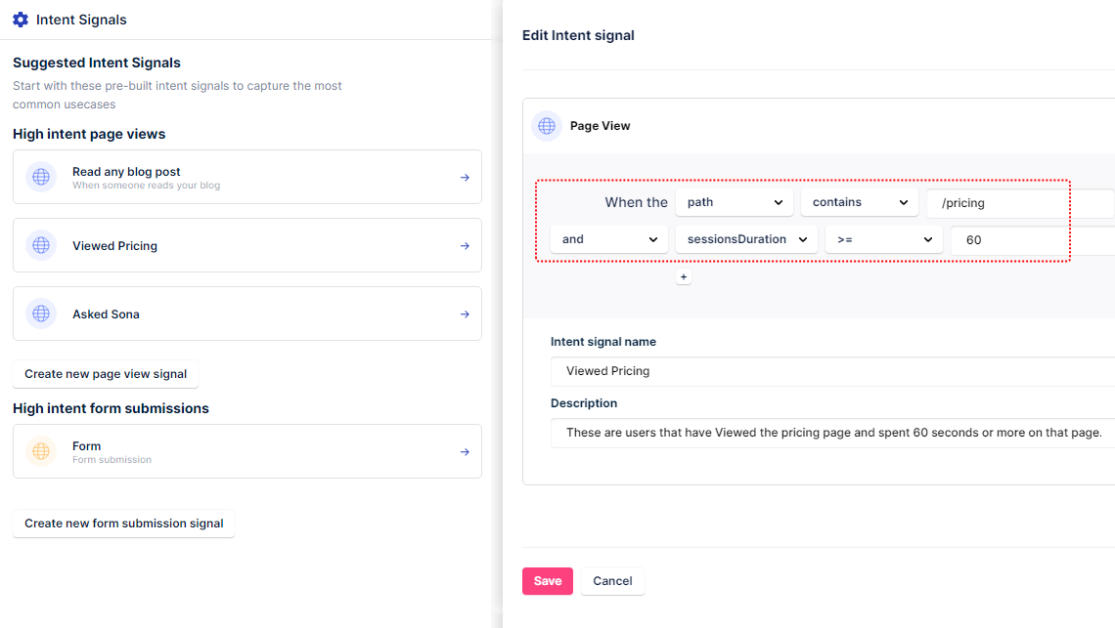
Task: Select the Read any blog post card
Action: tap(247, 177)
